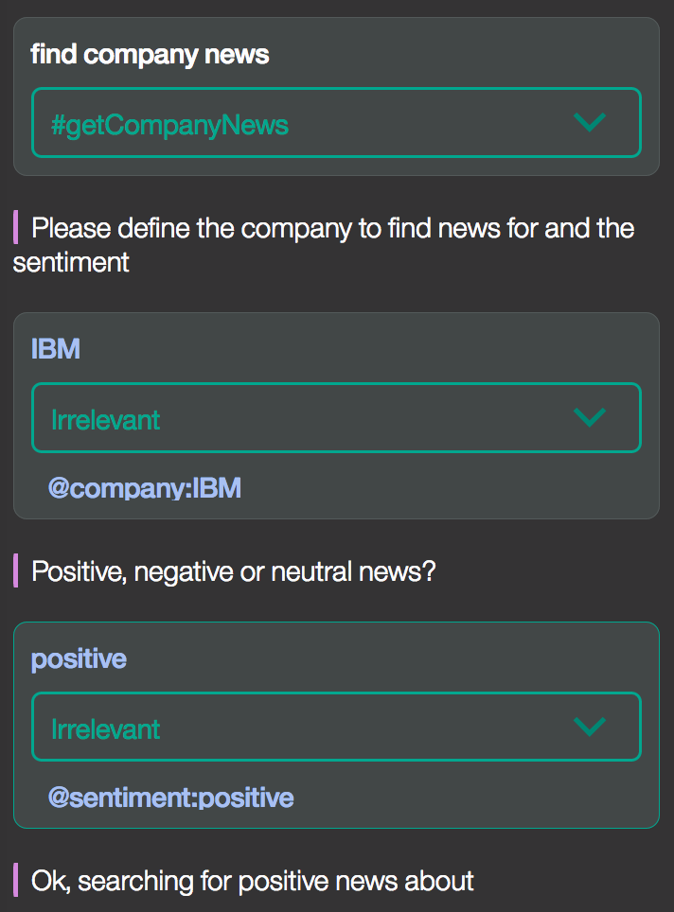This screenshot has width=674, height=912.
Task: Expand the Irrelevant dropdown below IBM
Action: coord(336,417)
